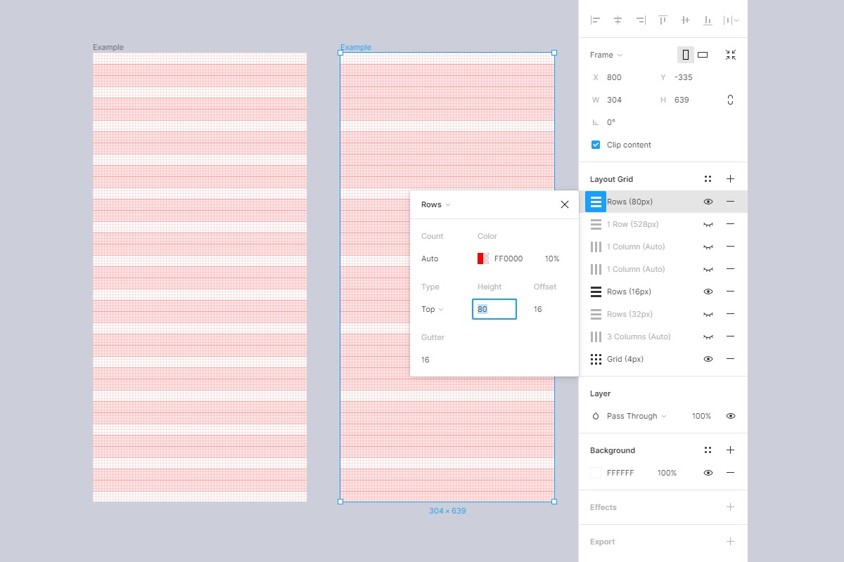Hide the FFFFFF background fill
The image size is (844, 562).
[708, 473]
